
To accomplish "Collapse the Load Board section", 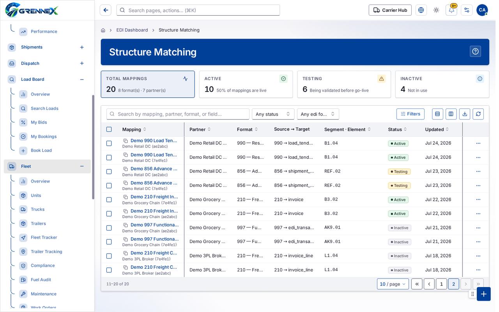I will click(82, 80).
